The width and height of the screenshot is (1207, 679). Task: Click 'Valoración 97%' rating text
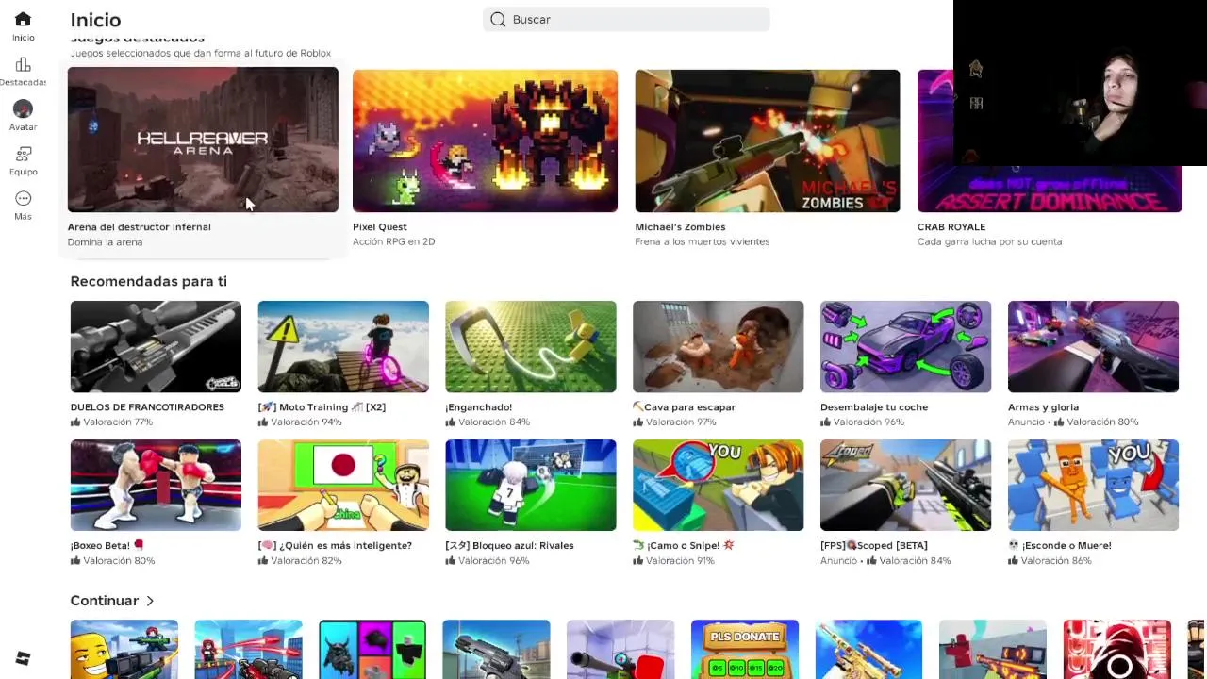[x=681, y=422]
